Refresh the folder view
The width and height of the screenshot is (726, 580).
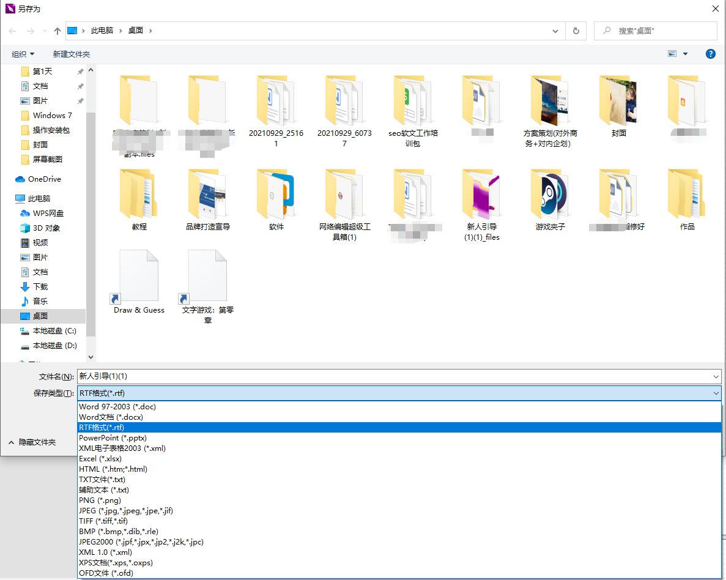(x=575, y=30)
